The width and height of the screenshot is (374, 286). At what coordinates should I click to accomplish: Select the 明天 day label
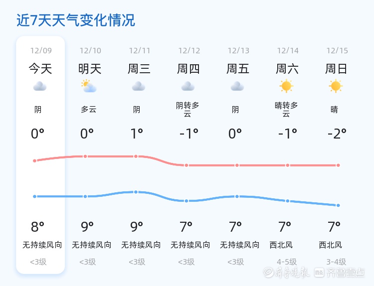(90, 69)
